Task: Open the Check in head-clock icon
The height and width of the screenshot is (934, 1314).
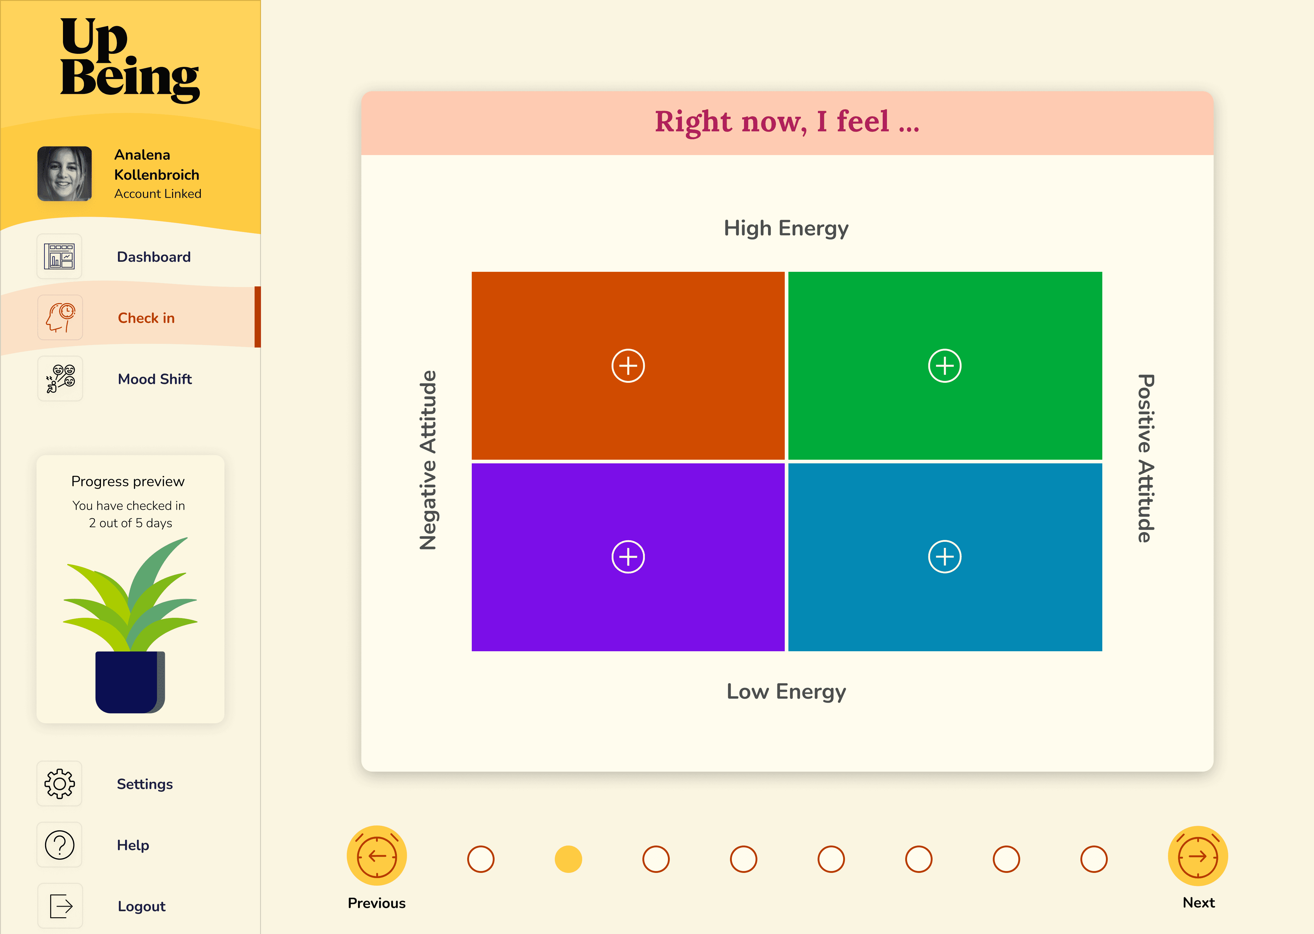Action: (x=59, y=317)
